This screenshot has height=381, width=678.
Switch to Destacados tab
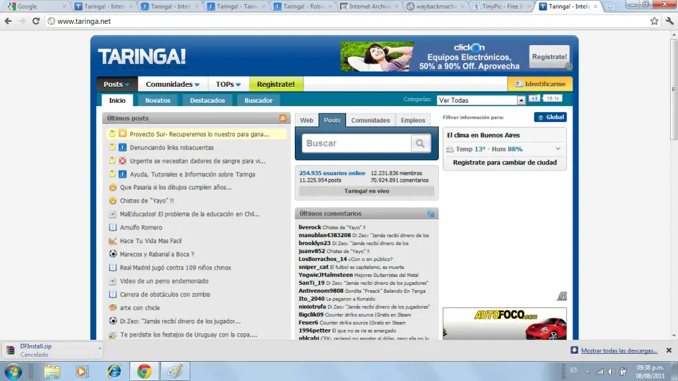click(207, 100)
